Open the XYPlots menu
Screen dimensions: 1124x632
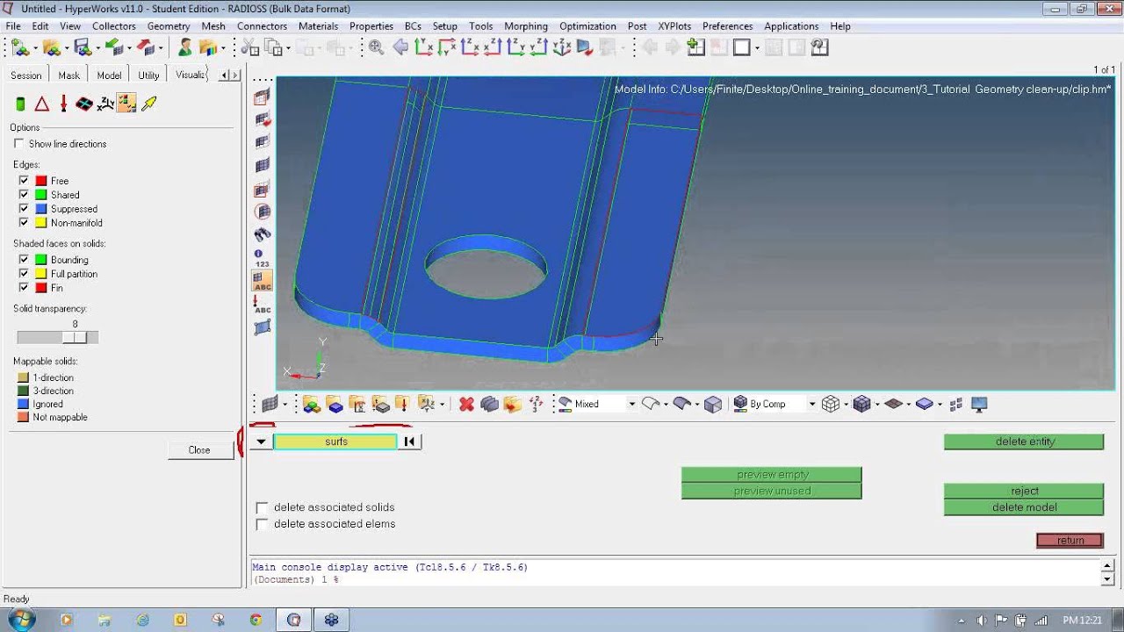[674, 26]
